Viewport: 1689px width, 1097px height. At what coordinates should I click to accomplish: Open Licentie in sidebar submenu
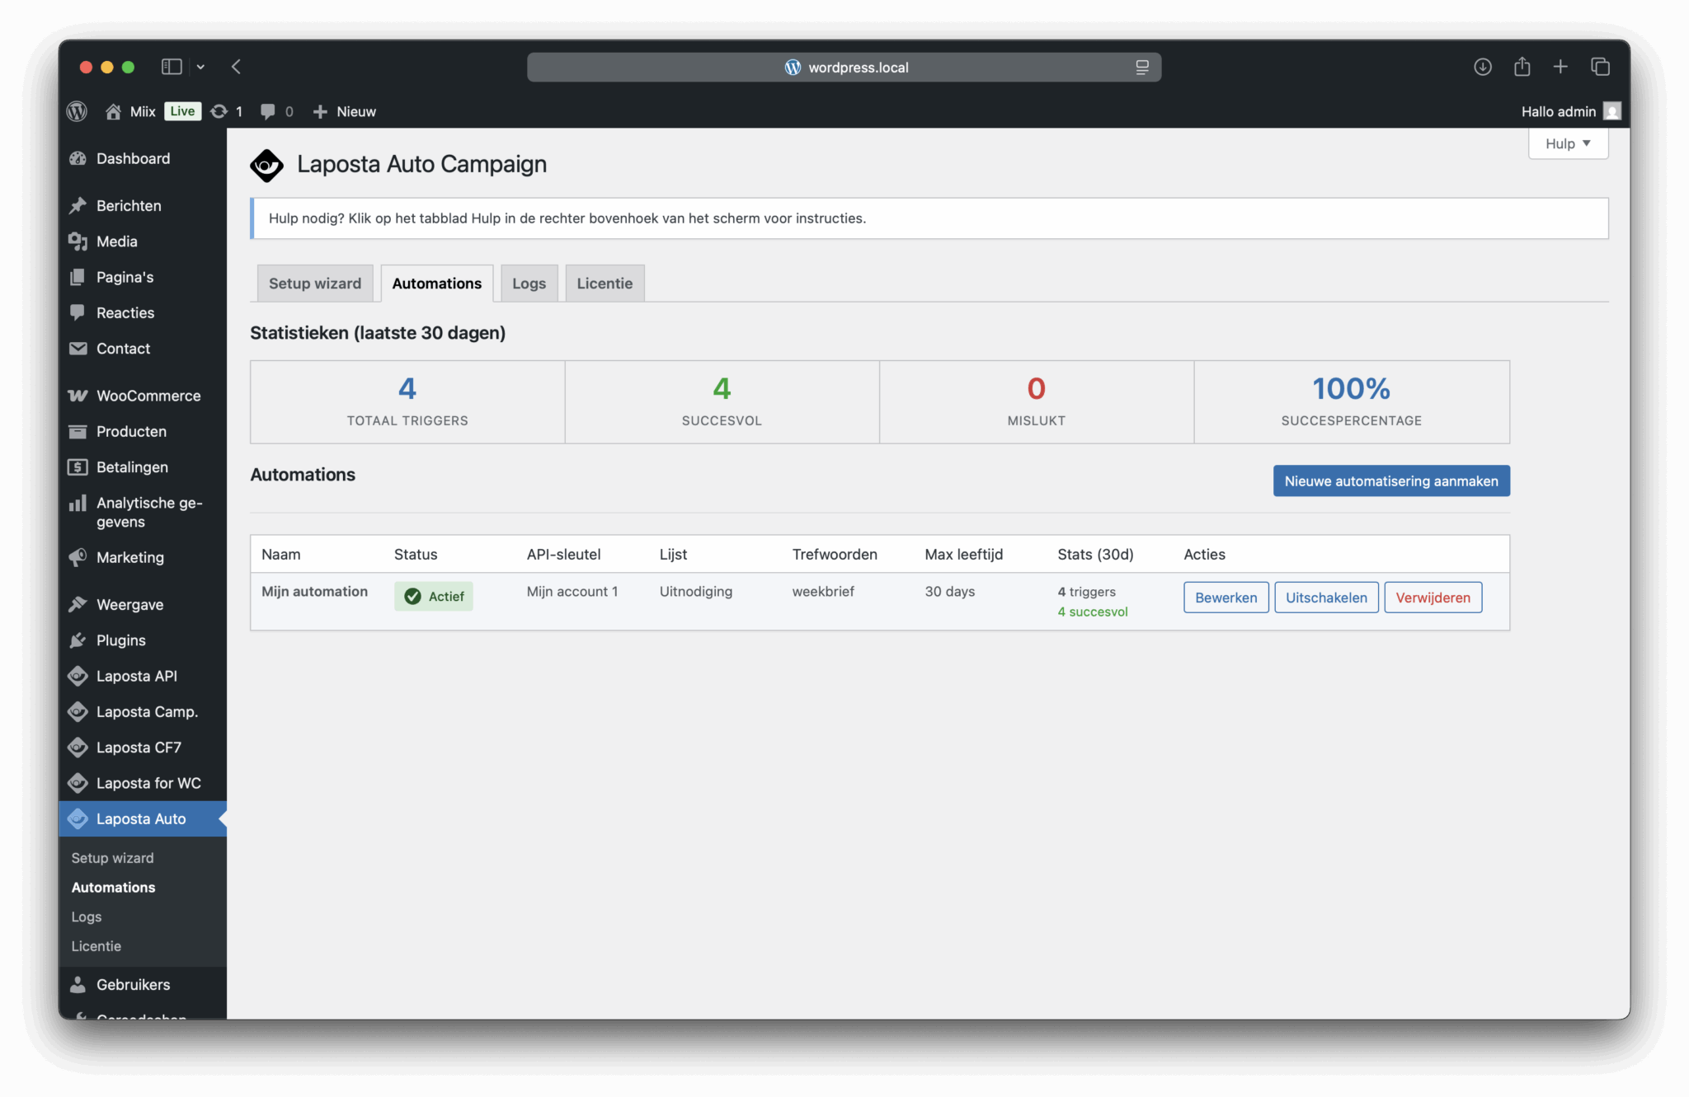[96, 946]
